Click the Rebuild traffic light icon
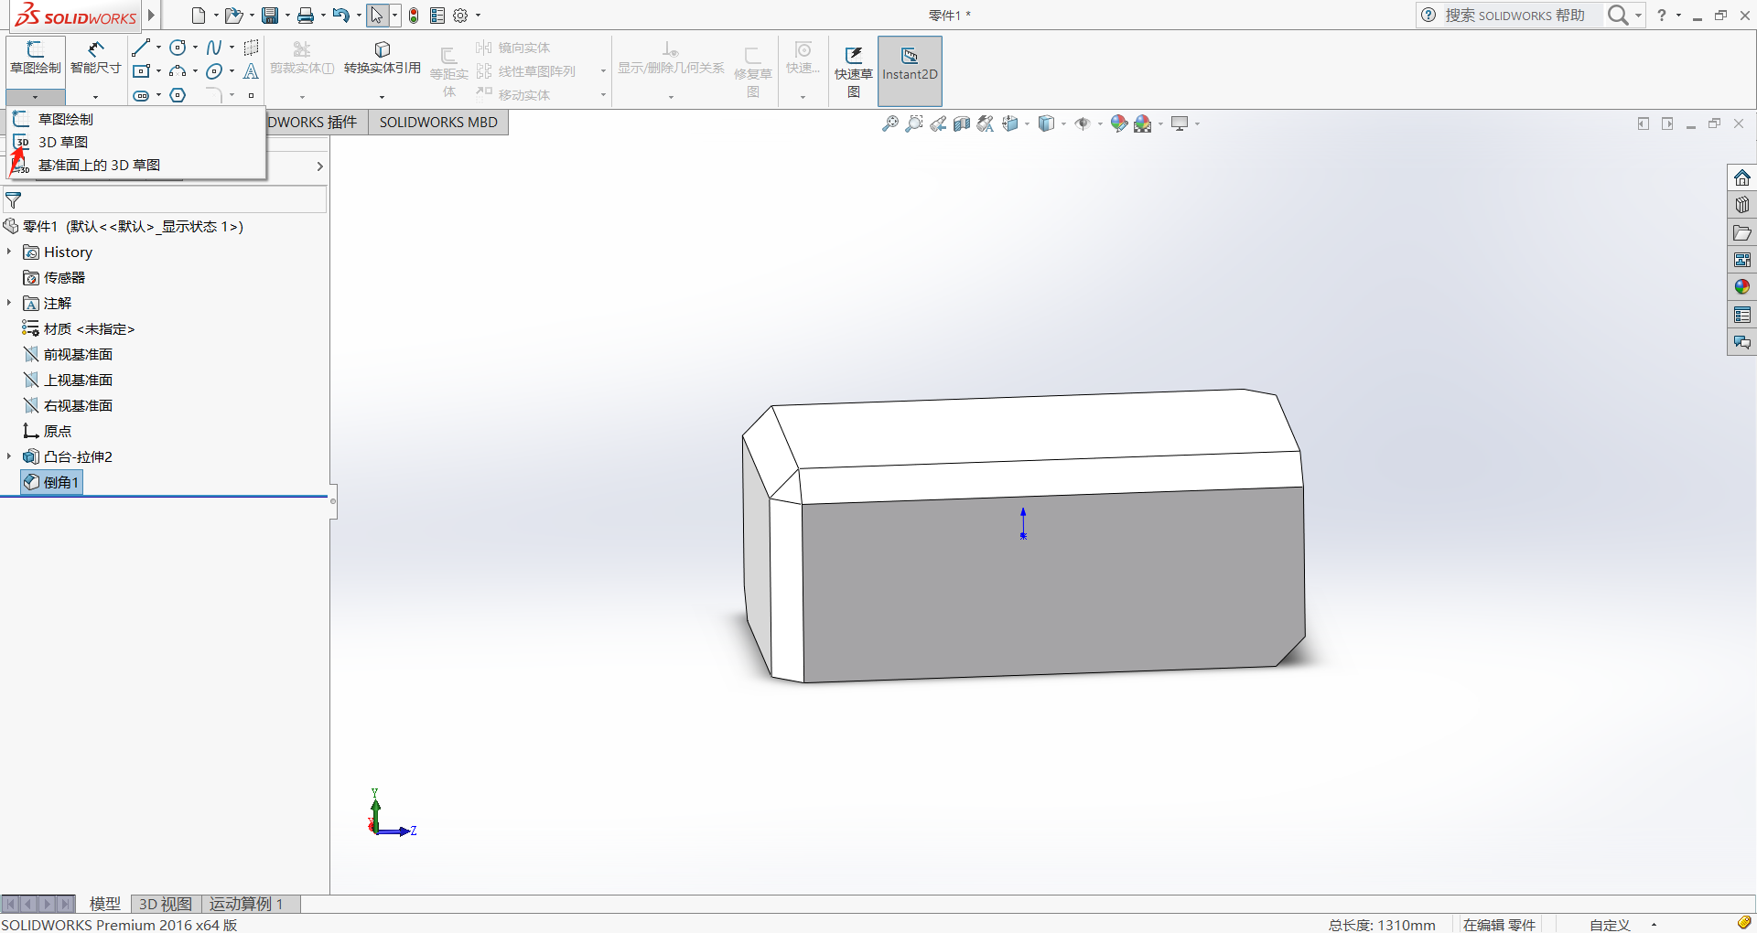The image size is (1757, 933). tap(414, 16)
